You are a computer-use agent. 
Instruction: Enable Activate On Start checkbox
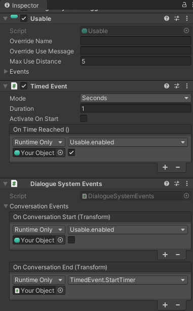(84, 118)
